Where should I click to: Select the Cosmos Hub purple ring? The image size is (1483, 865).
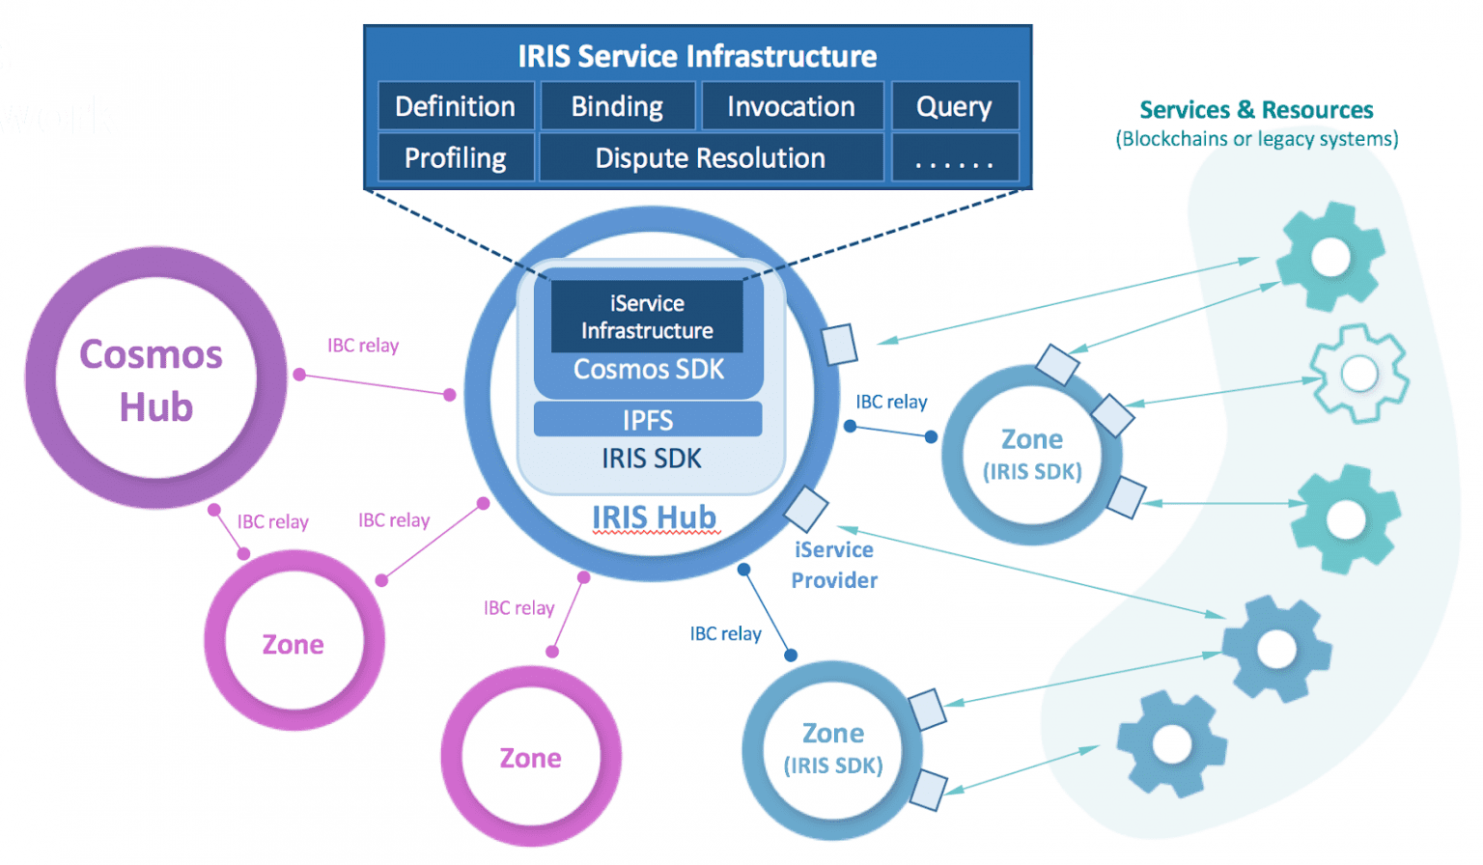tap(156, 377)
